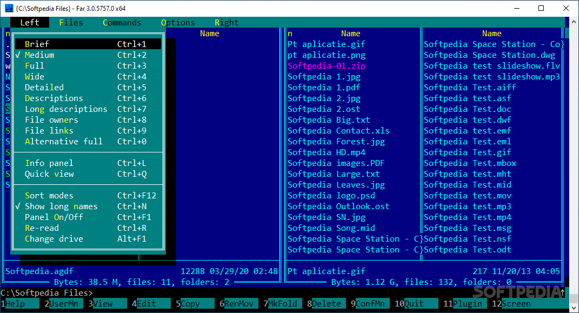This screenshot has height=313, width=579.
Task: Select file Softpedia 1.pdf
Action: (324, 88)
